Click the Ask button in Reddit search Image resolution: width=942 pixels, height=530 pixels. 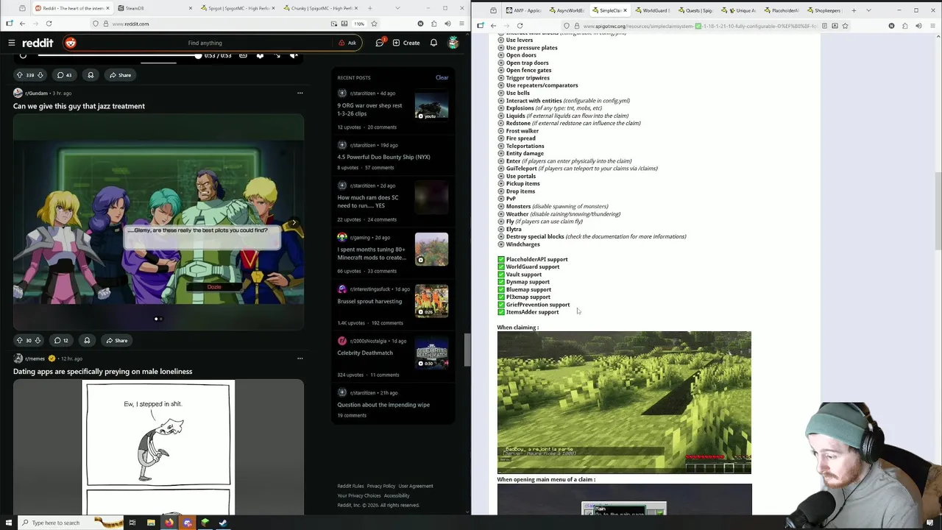click(347, 43)
